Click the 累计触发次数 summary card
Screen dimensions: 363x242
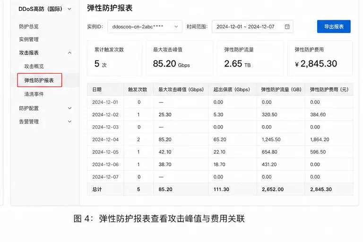(114, 58)
